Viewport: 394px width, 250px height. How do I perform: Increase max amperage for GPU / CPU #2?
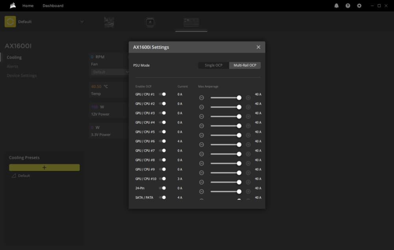pyautogui.click(x=248, y=107)
